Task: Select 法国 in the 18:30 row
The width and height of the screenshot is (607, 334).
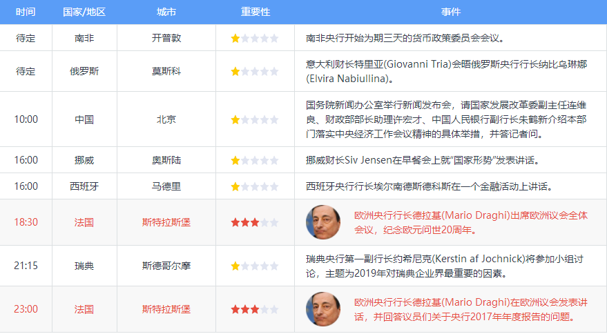Action: click(x=84, y=222)
